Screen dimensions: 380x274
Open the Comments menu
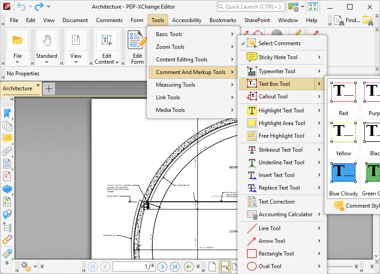(109, 20)
